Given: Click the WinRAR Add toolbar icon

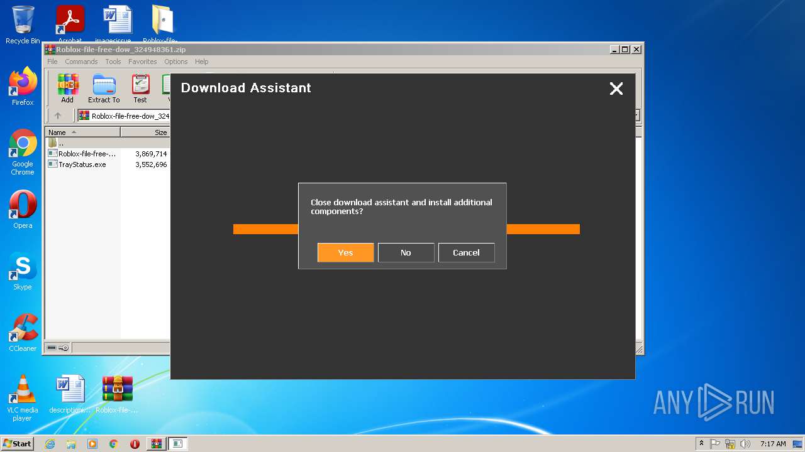Looking at the screenshot, I should 67,89.
